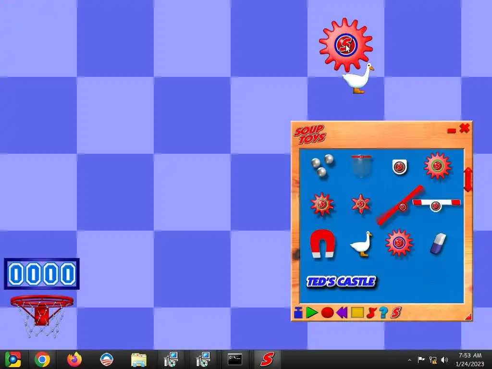Click the Soup Toys logo
This screenshot has height=369, width=492.
[x=310, y=135]
